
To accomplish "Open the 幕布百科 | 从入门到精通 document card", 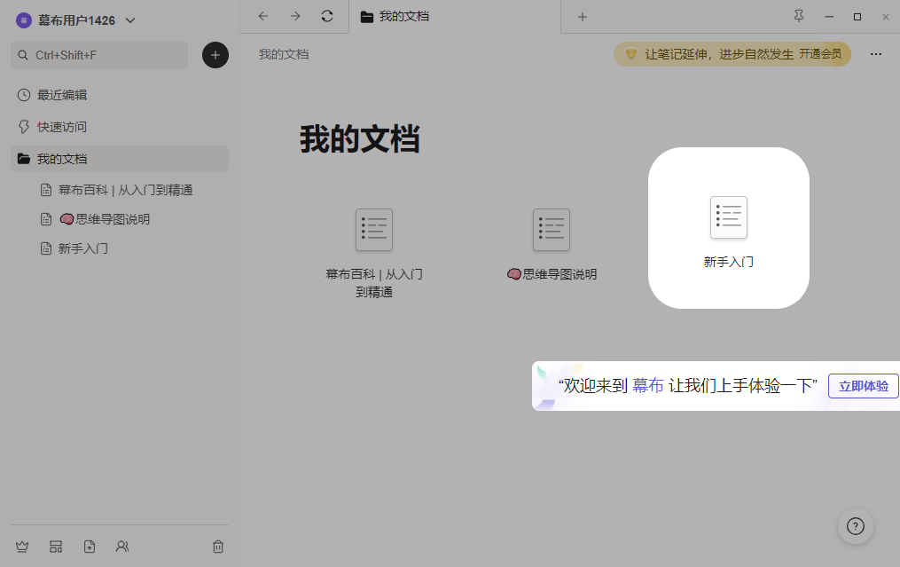I will click(374, 254).
